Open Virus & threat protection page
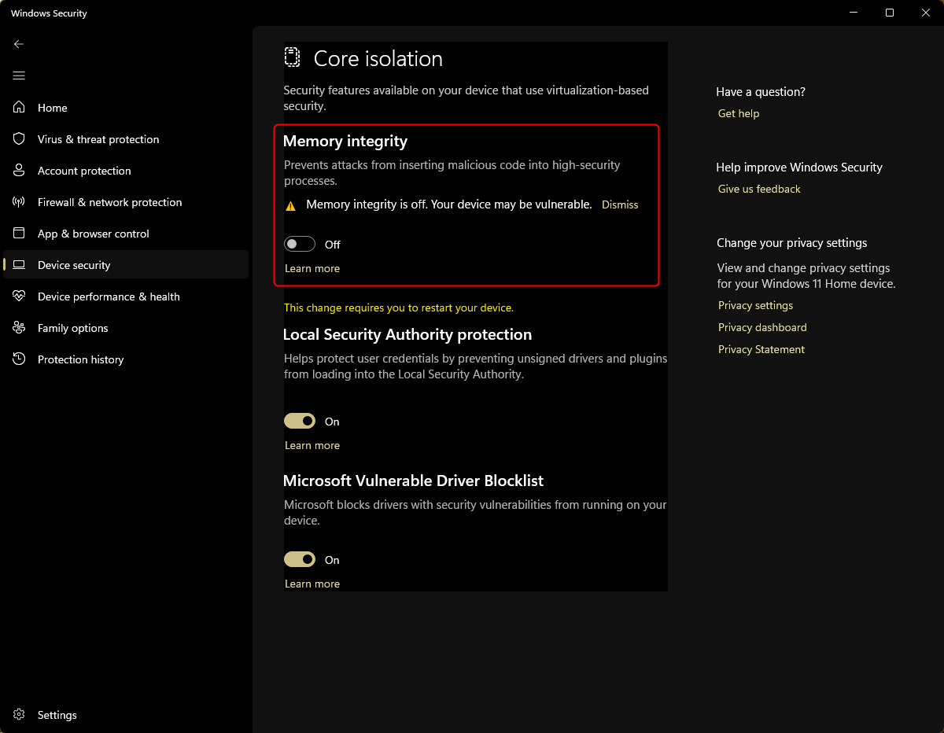The image size is (944, 733). pos(126,139)
